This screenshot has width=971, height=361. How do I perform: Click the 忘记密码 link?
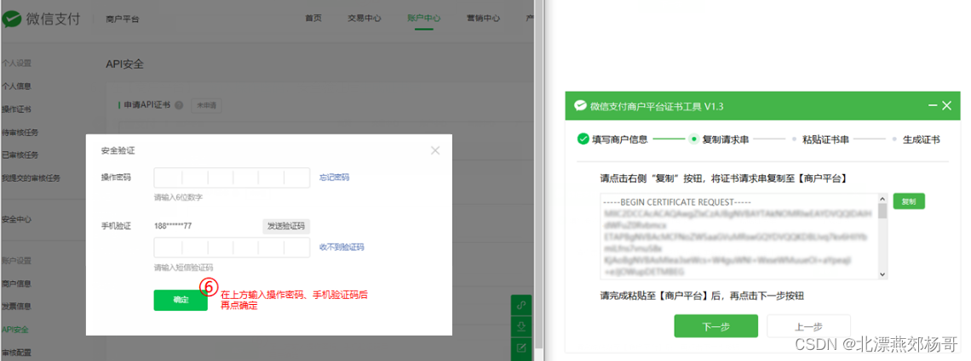pos(335,178)
